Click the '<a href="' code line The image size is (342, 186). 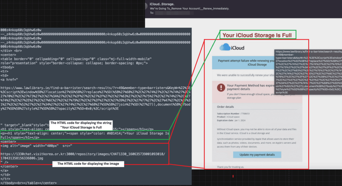point(9,80)
